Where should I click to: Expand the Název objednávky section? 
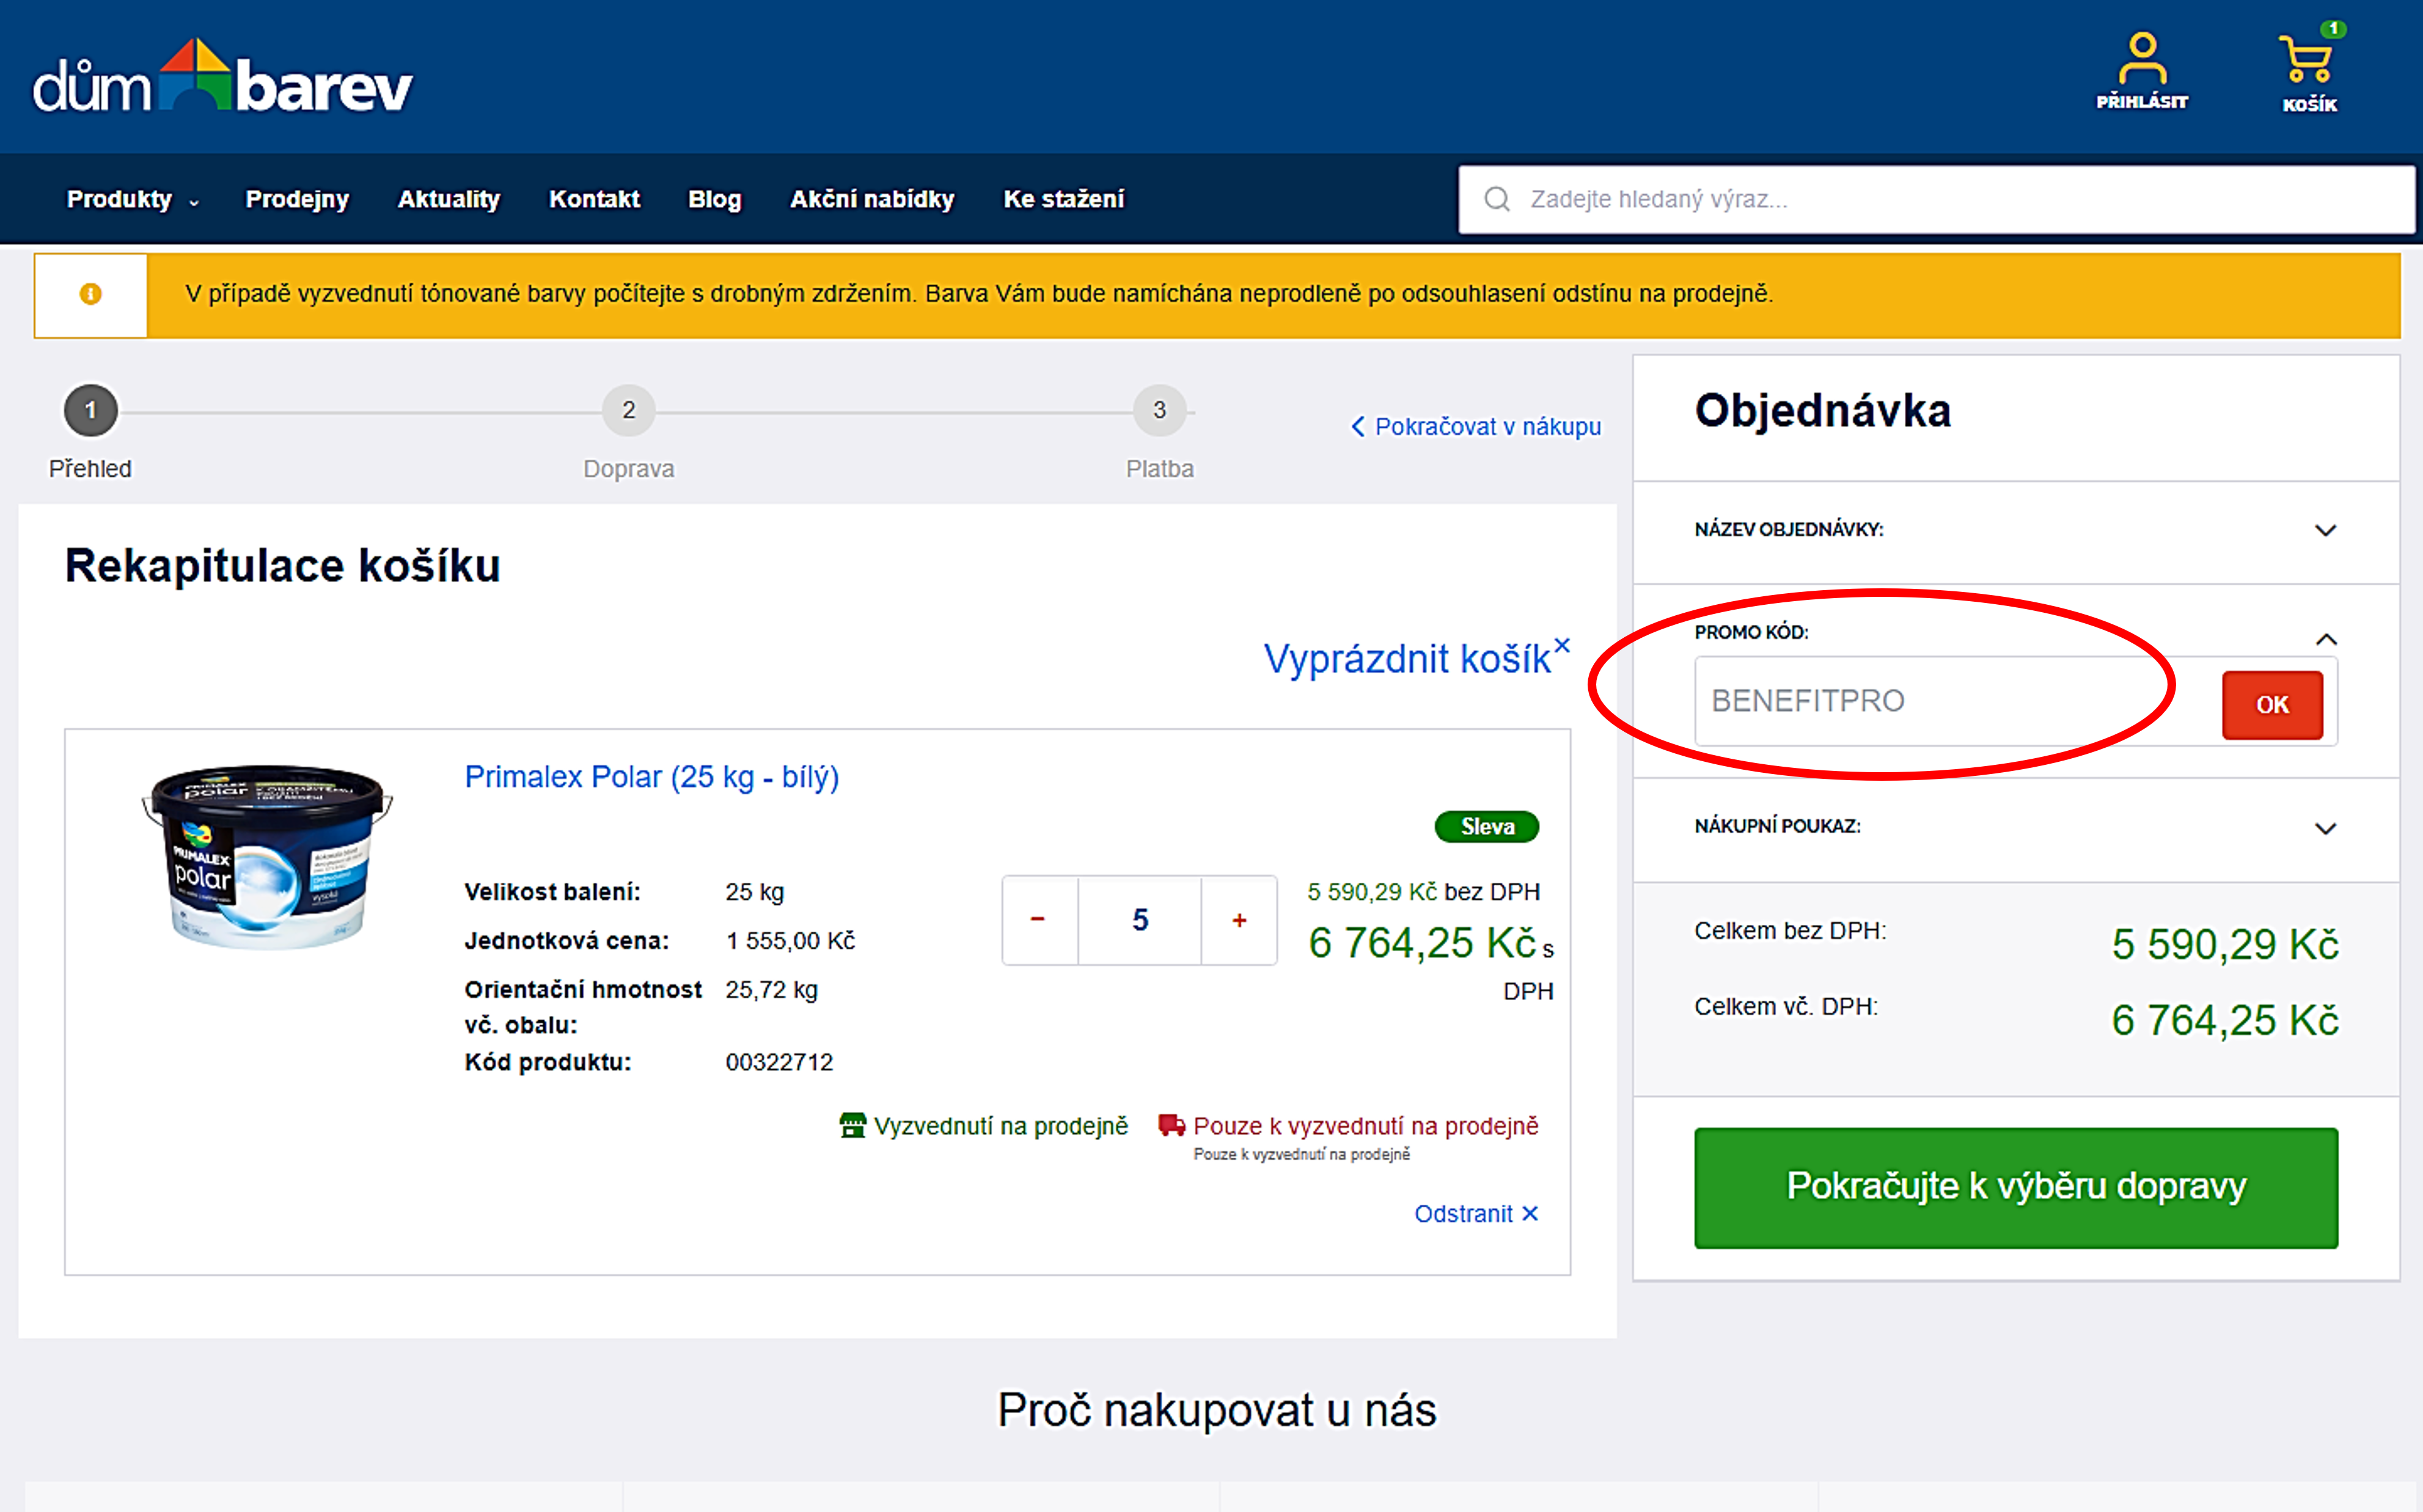(x=2325, y=530)
